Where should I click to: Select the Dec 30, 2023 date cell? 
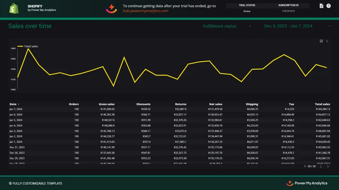click(17, 153)
